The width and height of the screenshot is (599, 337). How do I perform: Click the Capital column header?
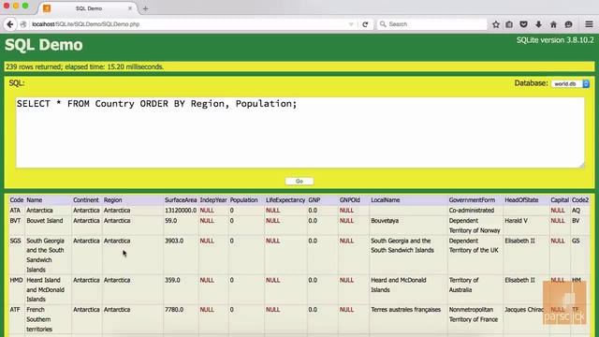click(560, 199)
